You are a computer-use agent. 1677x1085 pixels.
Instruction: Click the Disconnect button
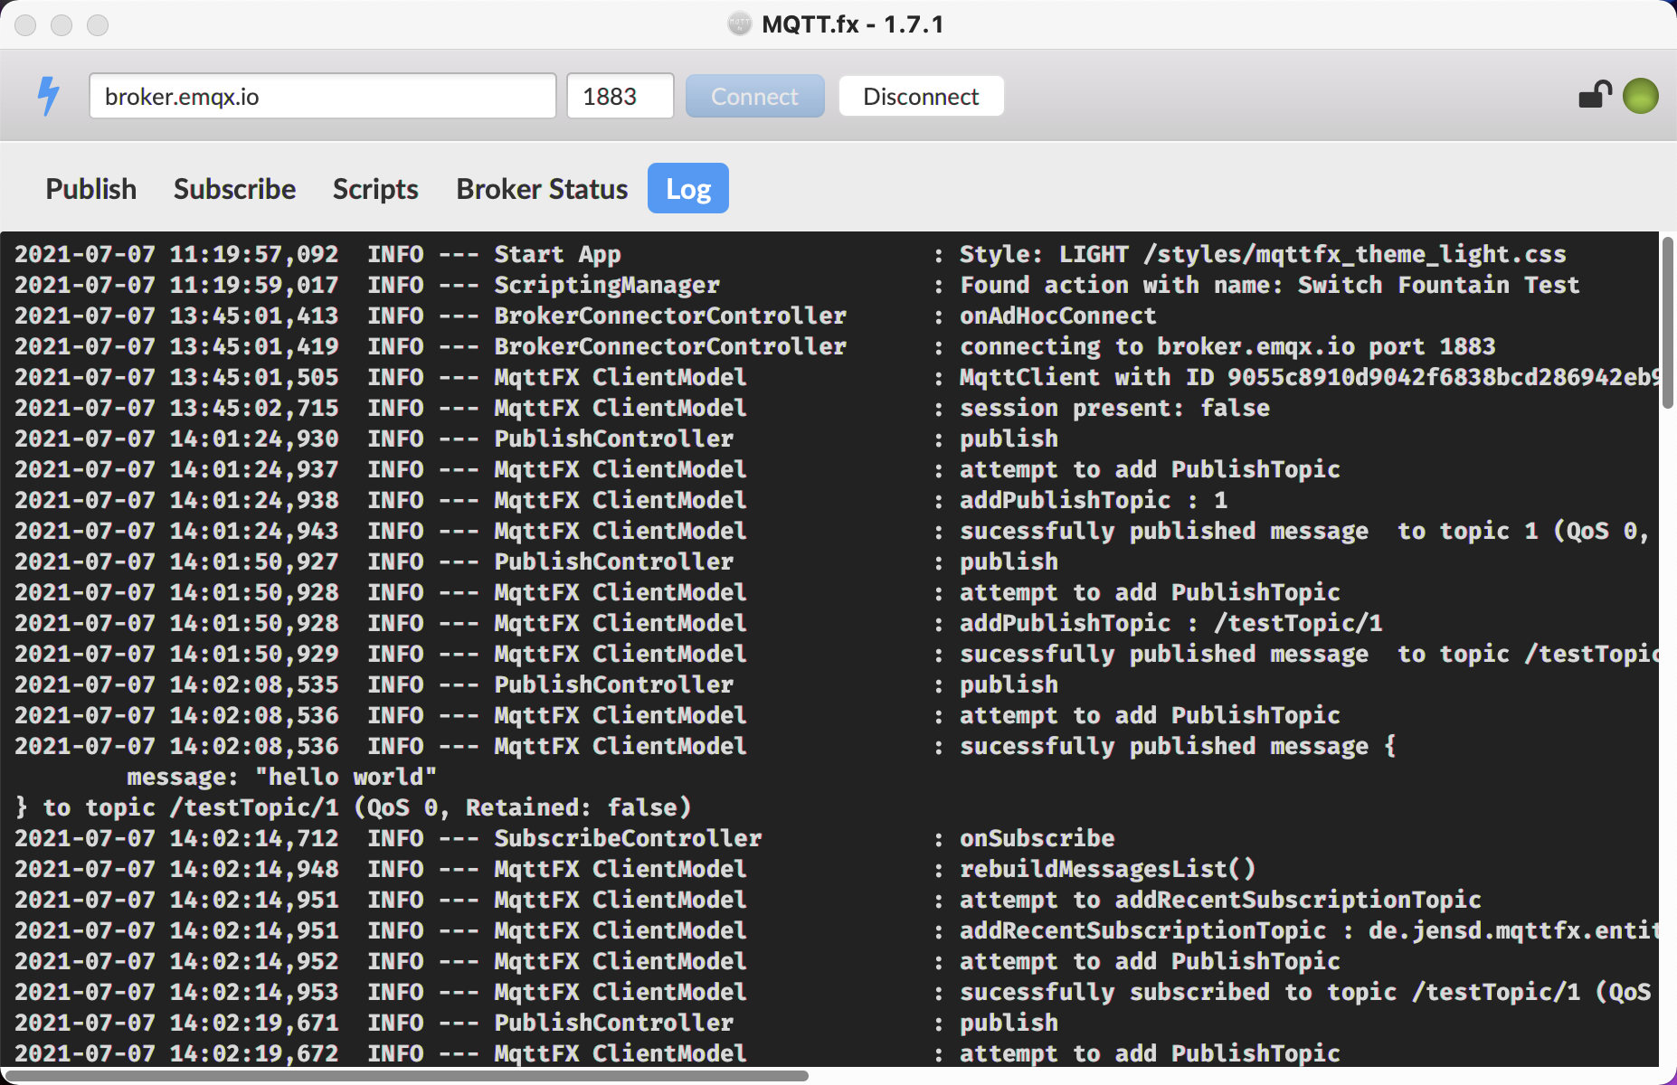(x=921, y=96)
